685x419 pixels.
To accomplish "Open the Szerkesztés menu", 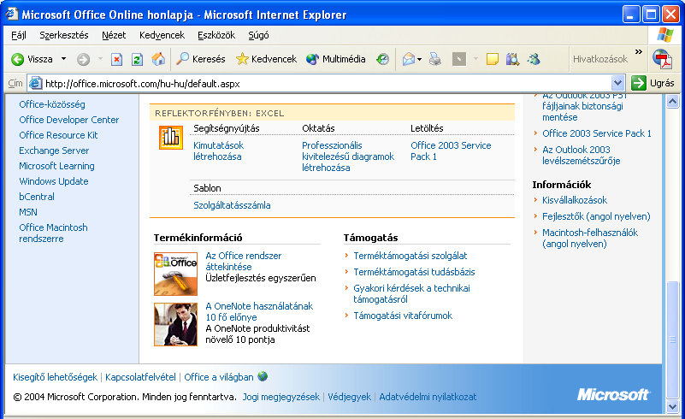I will click(x=64, y=35).
